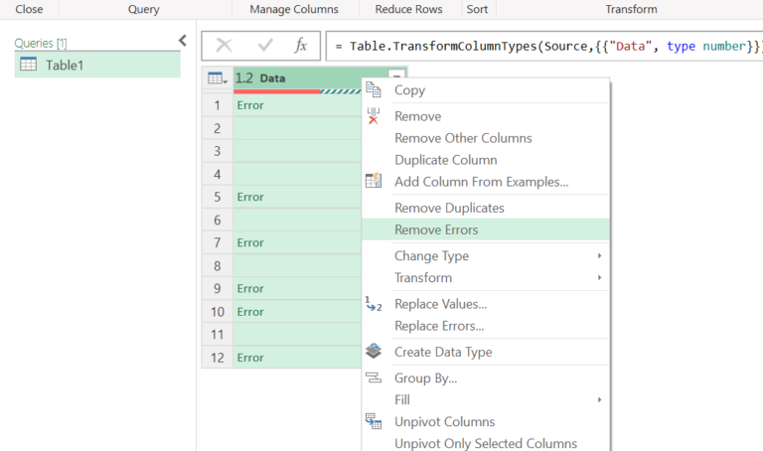This screenshot has height=451, width=763.
Task: Confirm formula with checkmark icon
Action: tap(265, 46)
